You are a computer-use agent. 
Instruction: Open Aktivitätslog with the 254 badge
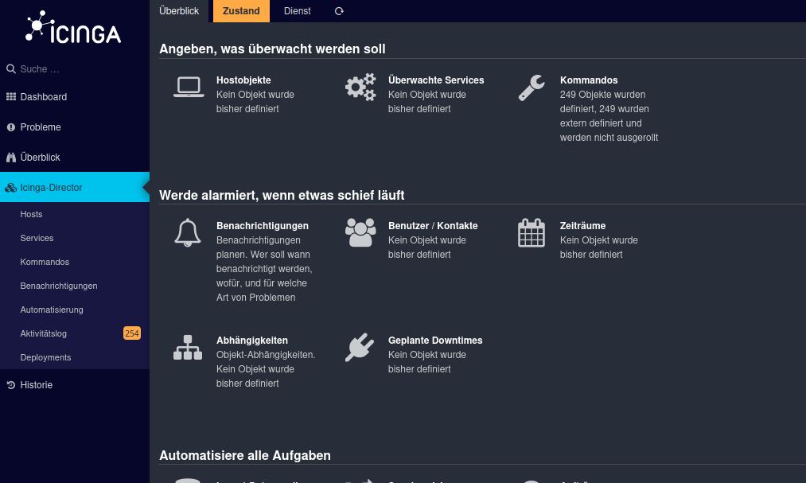[43, 333]
